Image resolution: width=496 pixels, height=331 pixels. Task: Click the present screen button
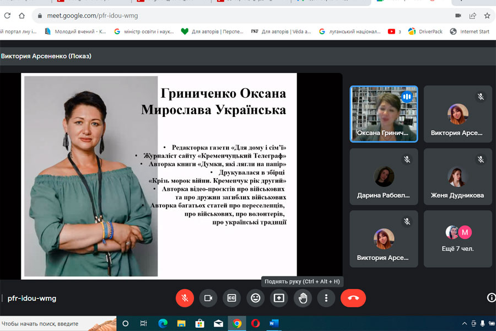point(279,298)
